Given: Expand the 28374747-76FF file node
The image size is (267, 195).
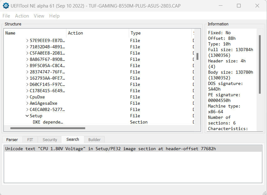Looking at the screenshot, I should [27, 72].
